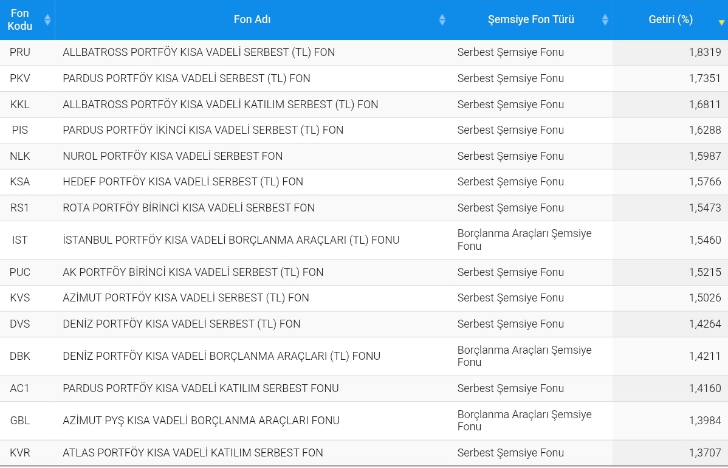The image size is (728, 468).
Task: Click Serbest Şemsiye Fonu in AC1 row
Action: [510, 388]
